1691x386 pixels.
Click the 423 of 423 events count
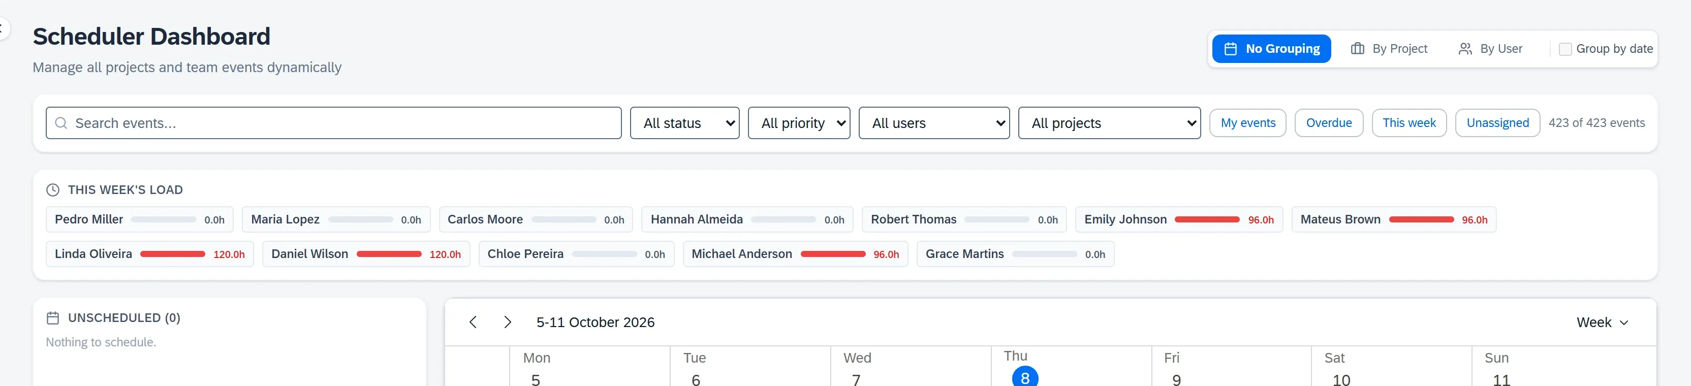[1596, 123]
